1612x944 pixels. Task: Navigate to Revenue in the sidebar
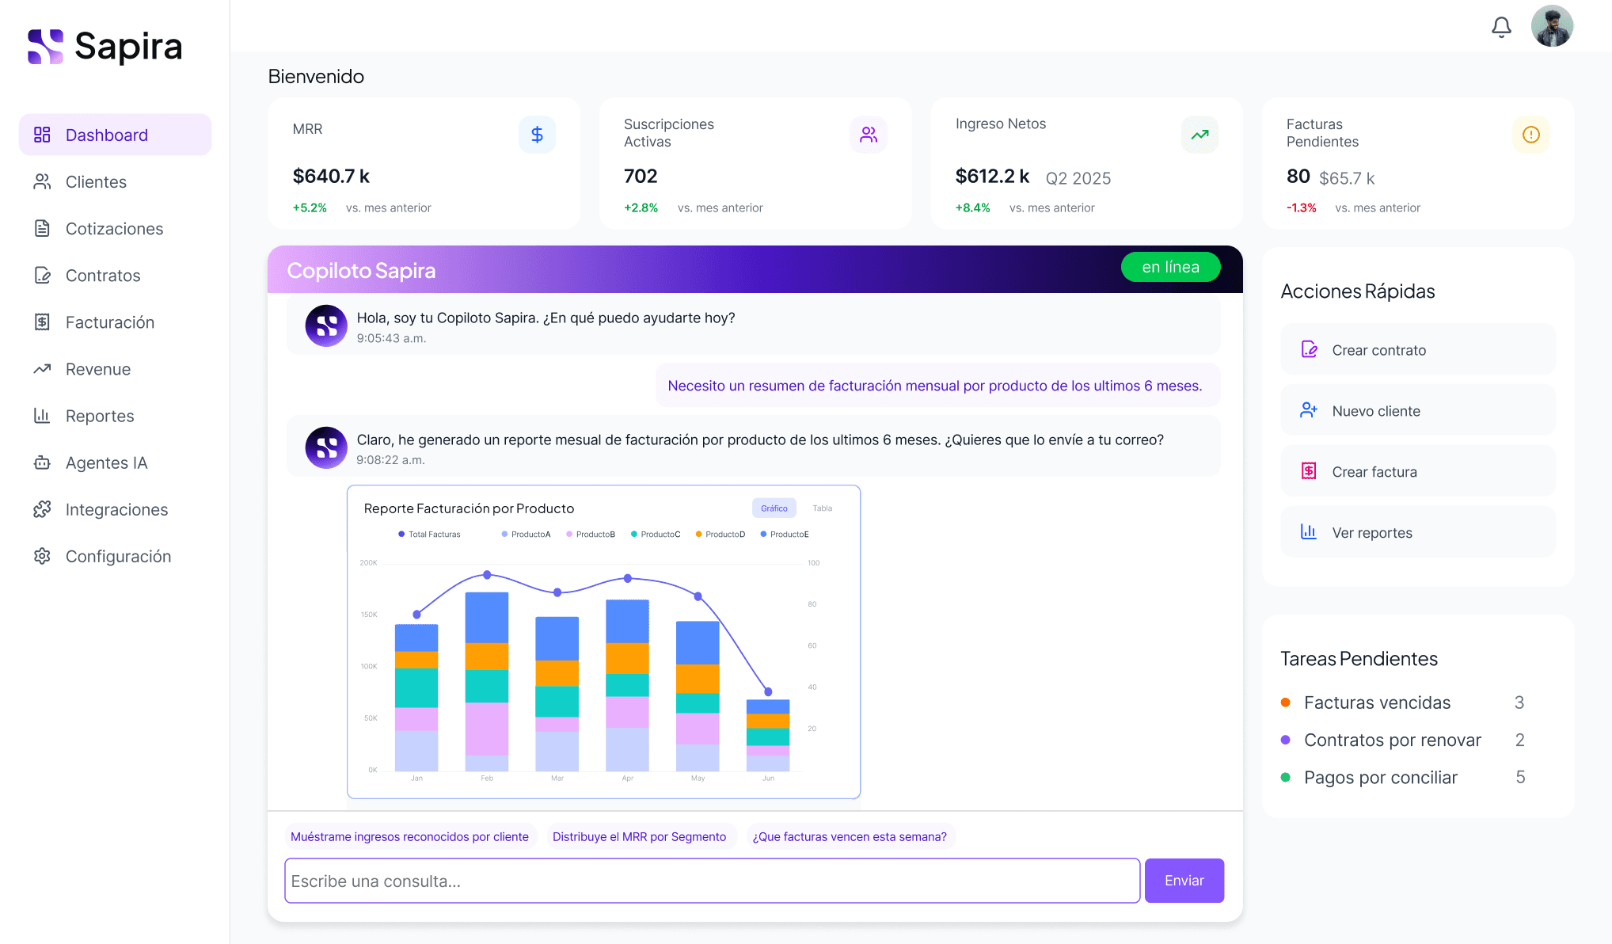115,369
